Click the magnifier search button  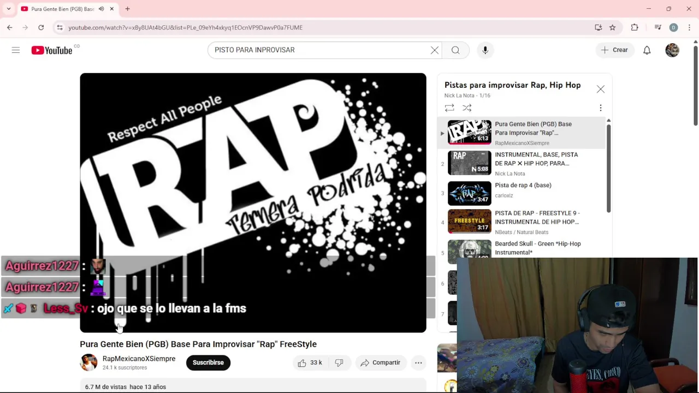click(455, 50)
